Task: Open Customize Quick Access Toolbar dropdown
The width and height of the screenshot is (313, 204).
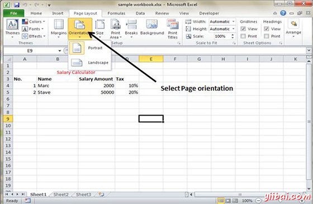Action: 49,5
